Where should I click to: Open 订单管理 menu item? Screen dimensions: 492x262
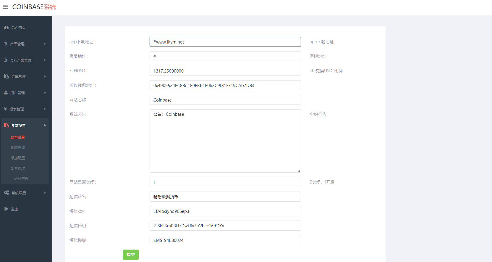[x=18, y=76]
